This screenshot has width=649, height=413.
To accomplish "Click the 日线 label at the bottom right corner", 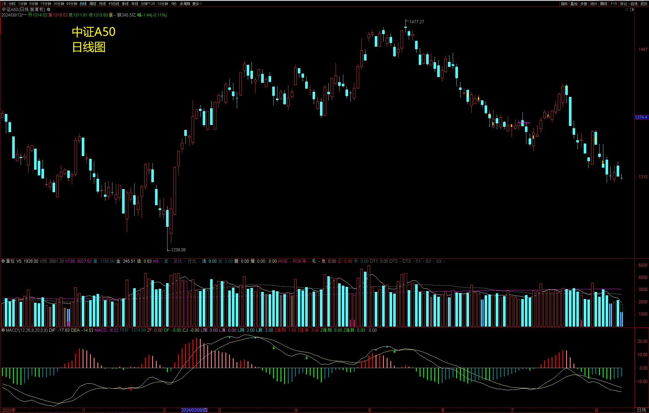I will point(641,410).
